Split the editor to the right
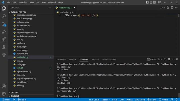 pyautogui.click(x=172, y=8)
